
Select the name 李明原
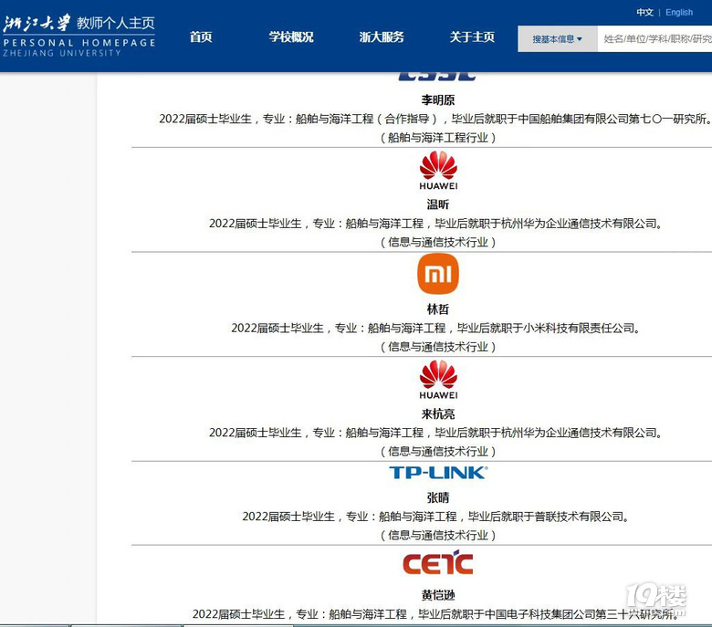[x=438, y=99]
